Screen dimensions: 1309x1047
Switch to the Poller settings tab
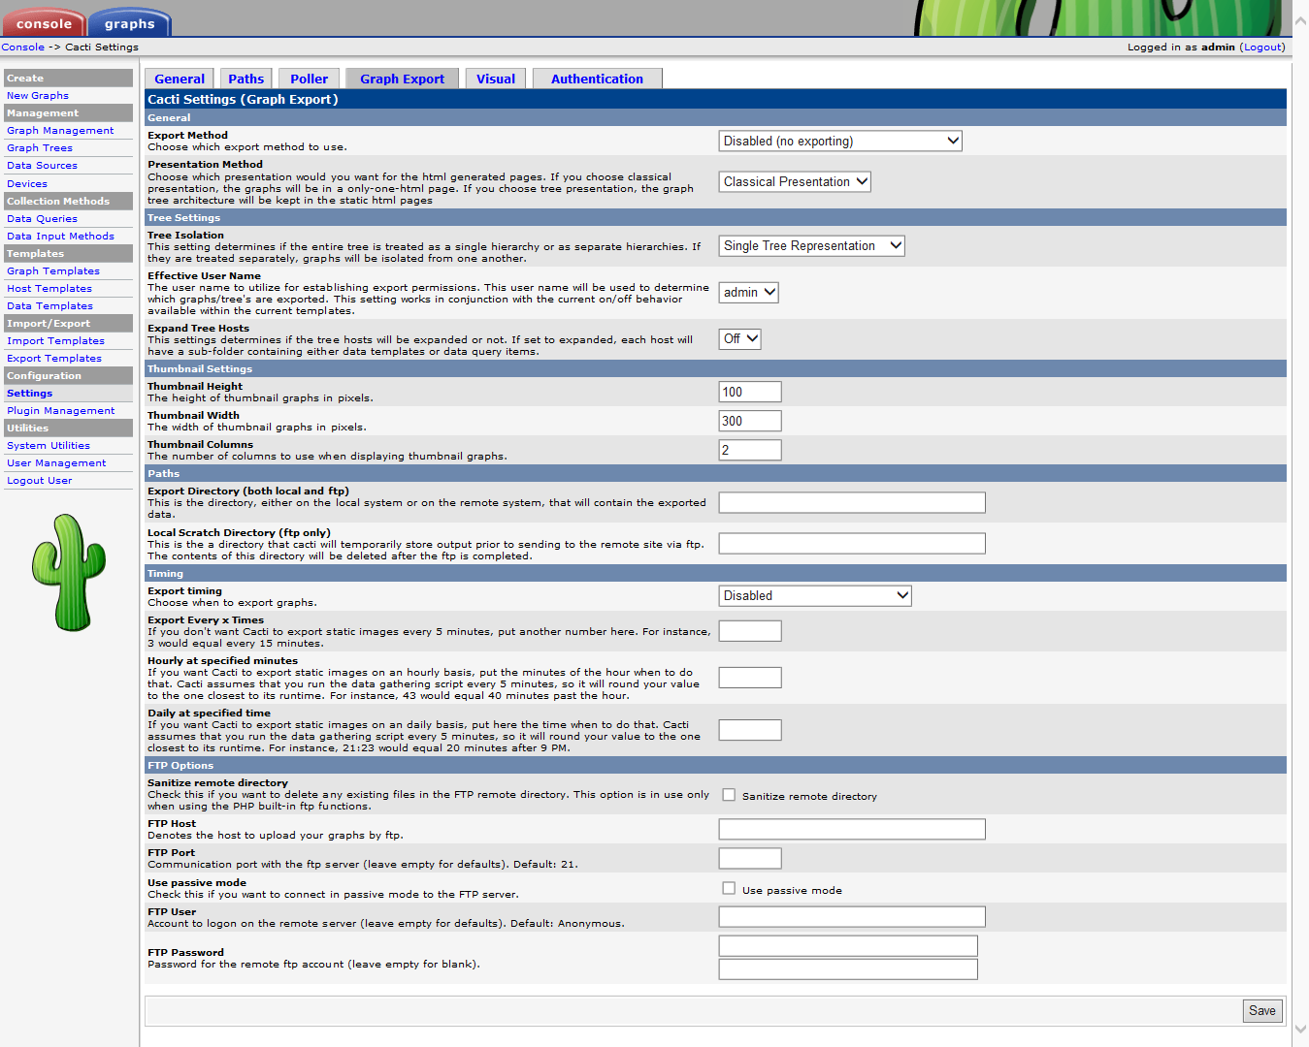(310, 79)
